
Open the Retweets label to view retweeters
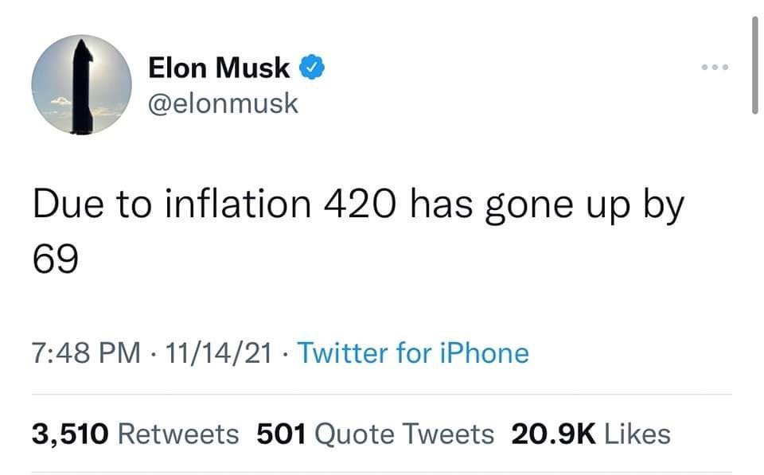[178, 434]
